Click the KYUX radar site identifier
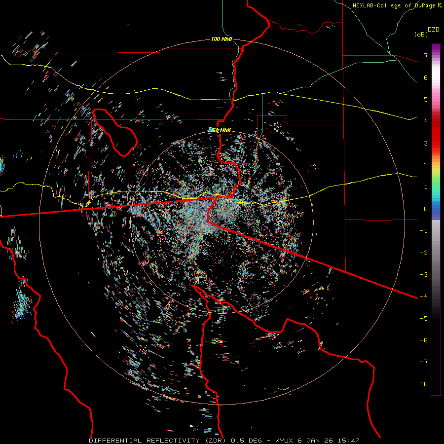Image resolution: width=444 pixels, height=444 pixels. point(285,441)
